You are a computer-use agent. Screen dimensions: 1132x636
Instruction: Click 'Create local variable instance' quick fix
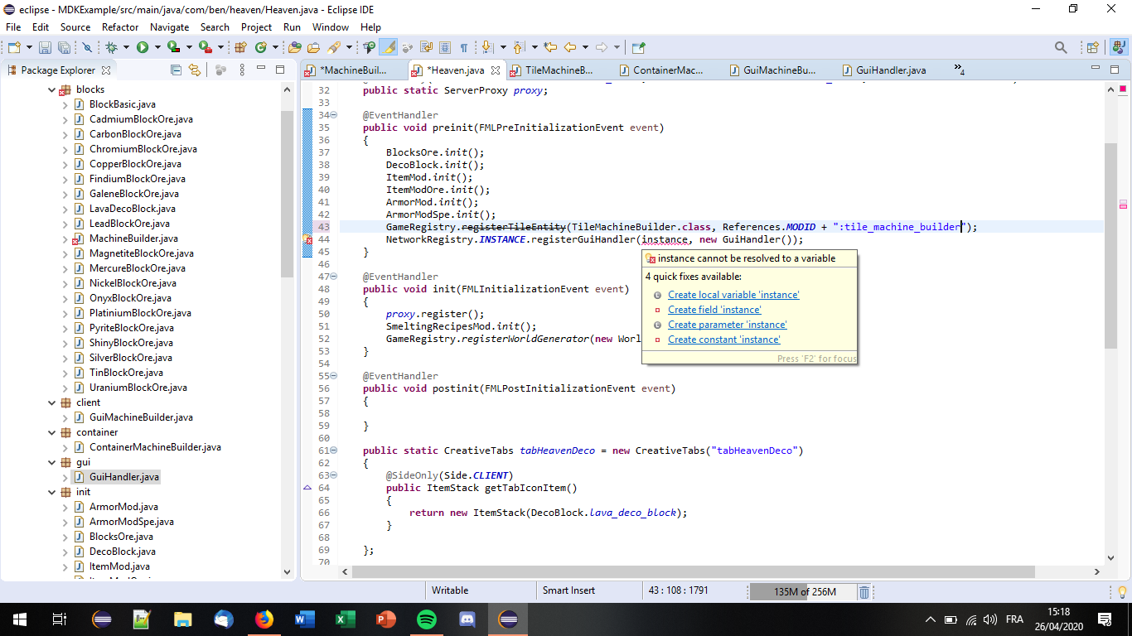click(733, 295)
